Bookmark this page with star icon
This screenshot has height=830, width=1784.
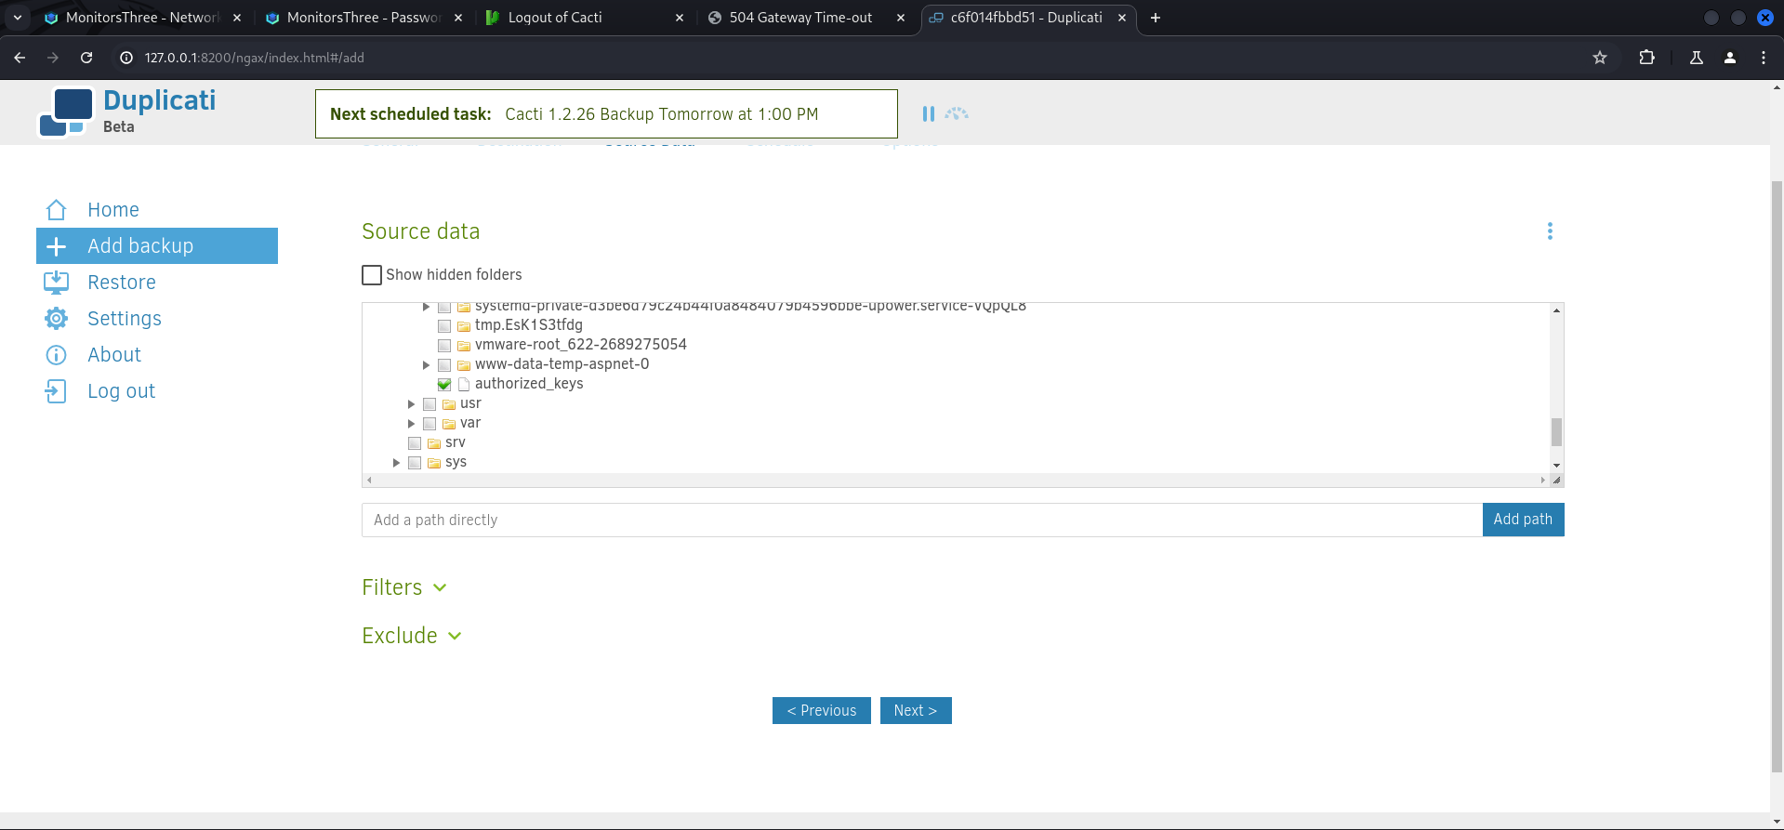click(x=1599, y=58)
